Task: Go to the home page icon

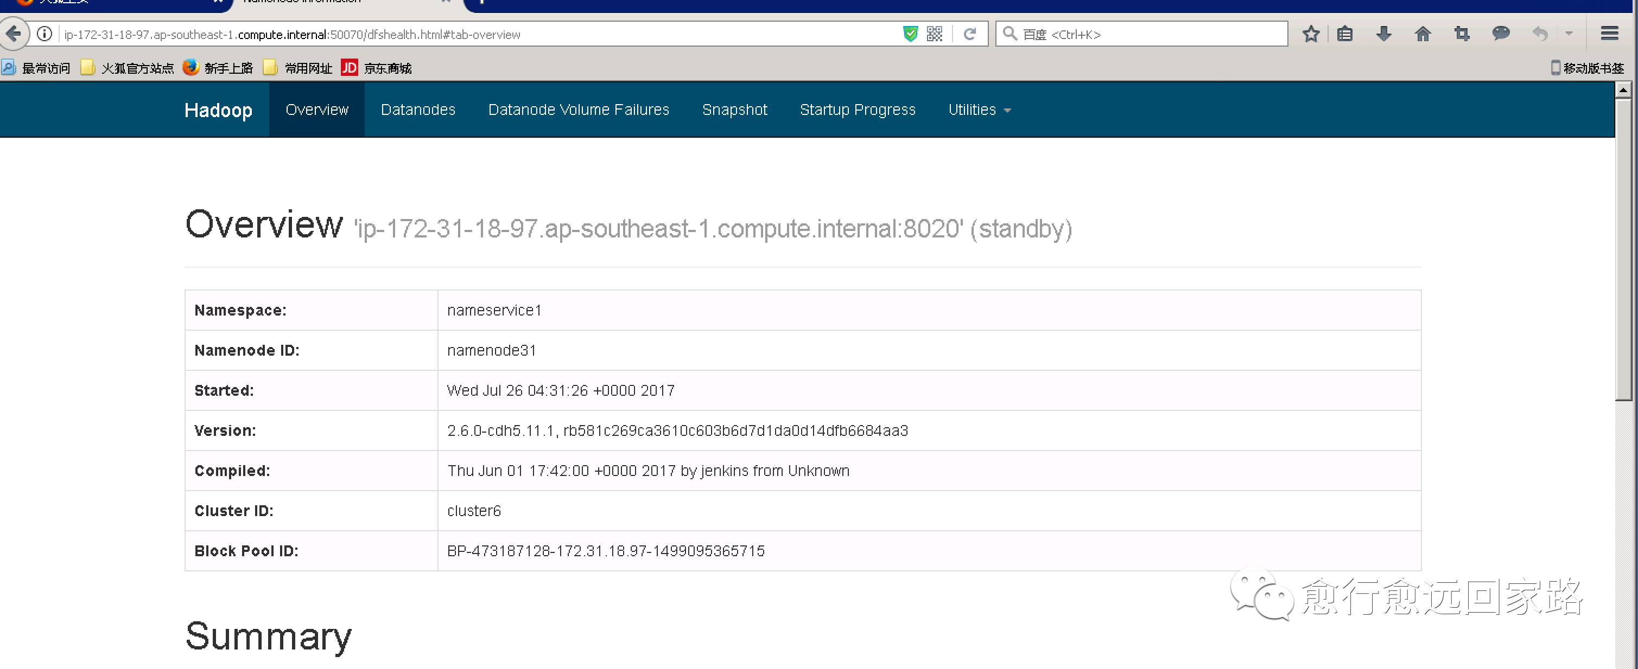Action: (1423, 34)
